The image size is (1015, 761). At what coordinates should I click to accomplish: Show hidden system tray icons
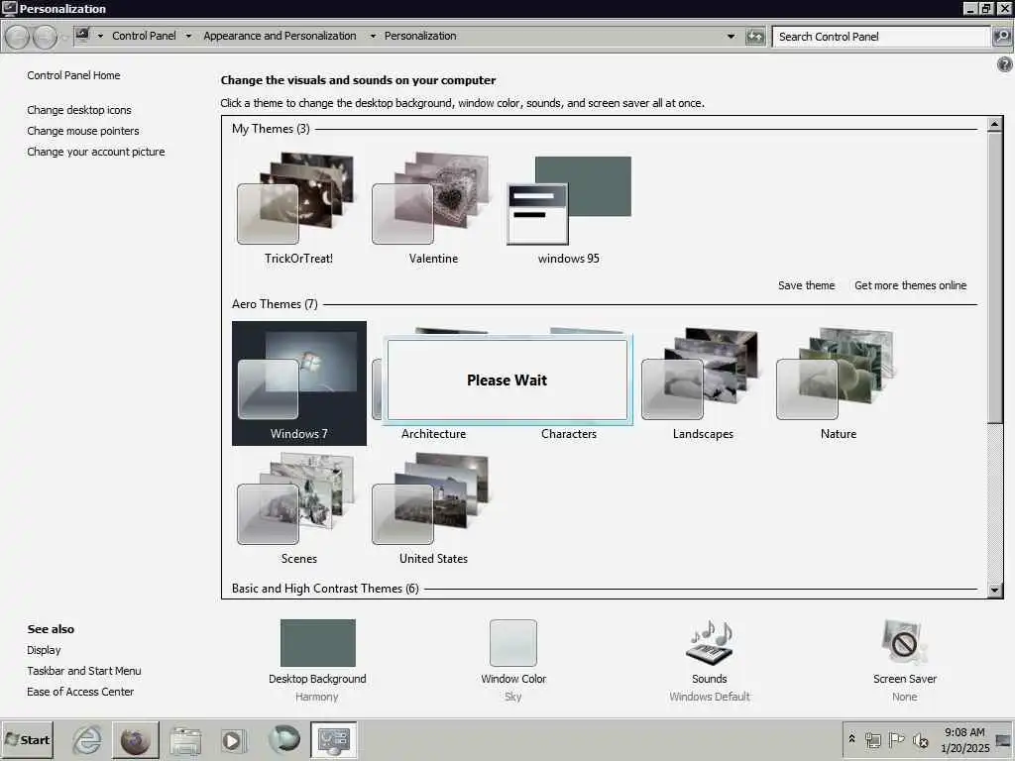[851, 738]
